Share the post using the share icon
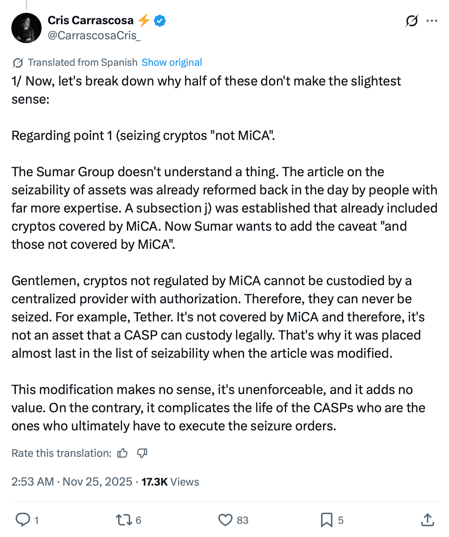Image resolution: width=449 pixels, height=537 pixels. 427,520
